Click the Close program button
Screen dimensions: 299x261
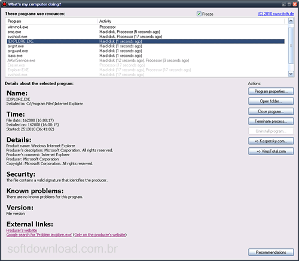click(271, 111)
